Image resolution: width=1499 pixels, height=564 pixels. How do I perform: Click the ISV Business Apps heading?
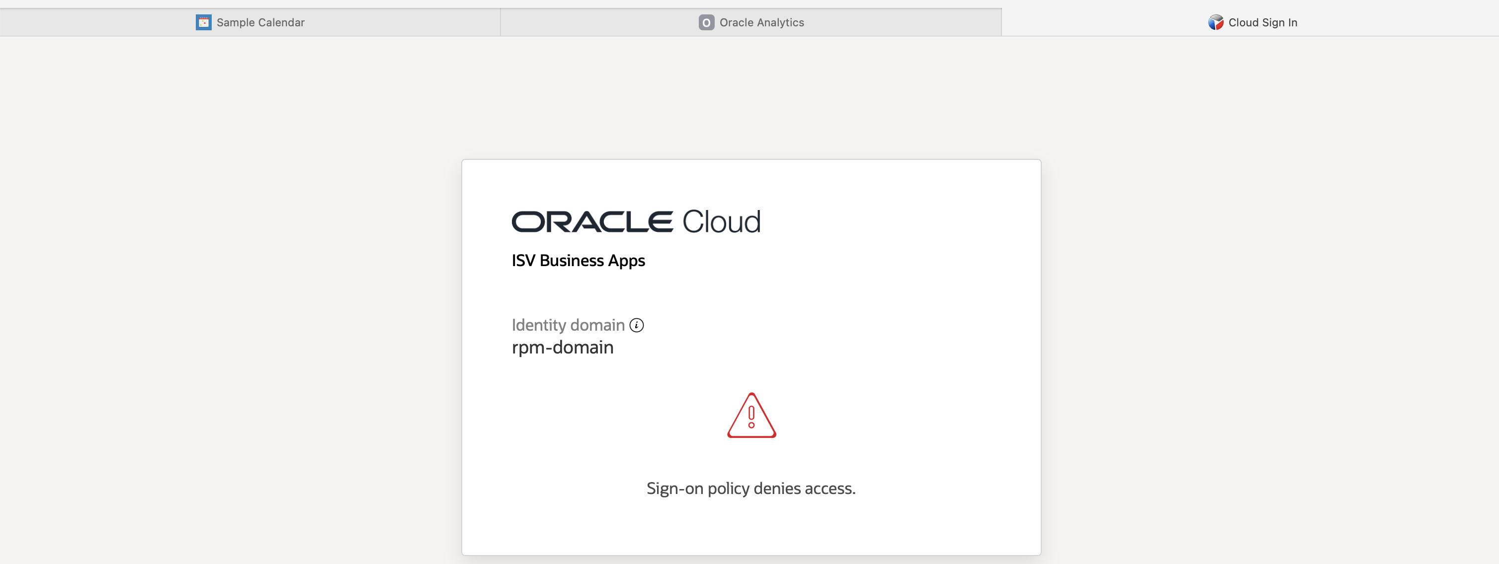[x=578, y=261]
